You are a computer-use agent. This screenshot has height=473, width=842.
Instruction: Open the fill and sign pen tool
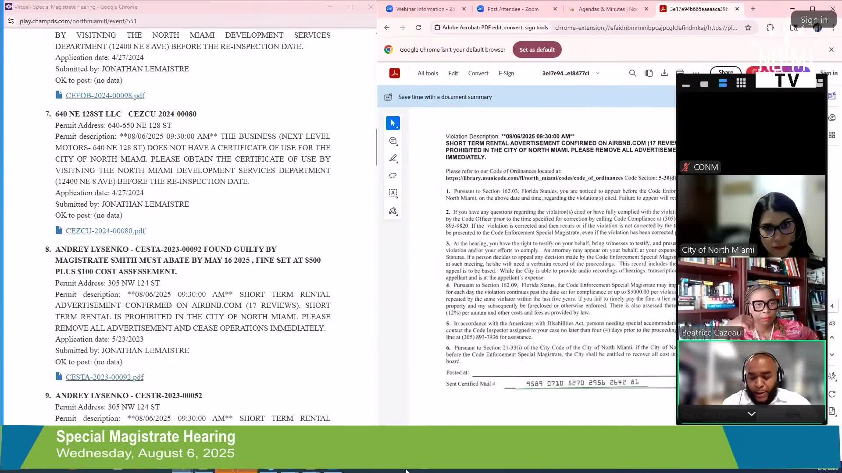coord(393,211)
